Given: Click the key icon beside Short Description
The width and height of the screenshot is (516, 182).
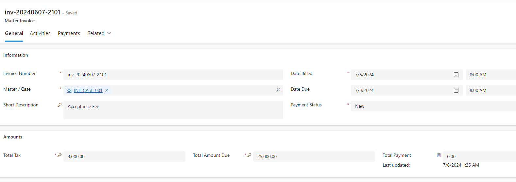Looking at the screenshot, I should coord(60,105).
